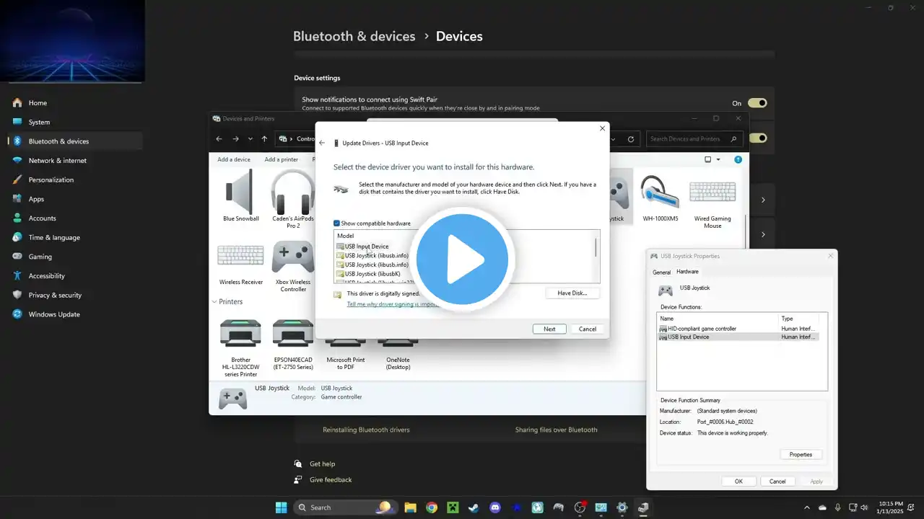Click the Have Disk... button
924x519 pixels.
coord(572,293)
